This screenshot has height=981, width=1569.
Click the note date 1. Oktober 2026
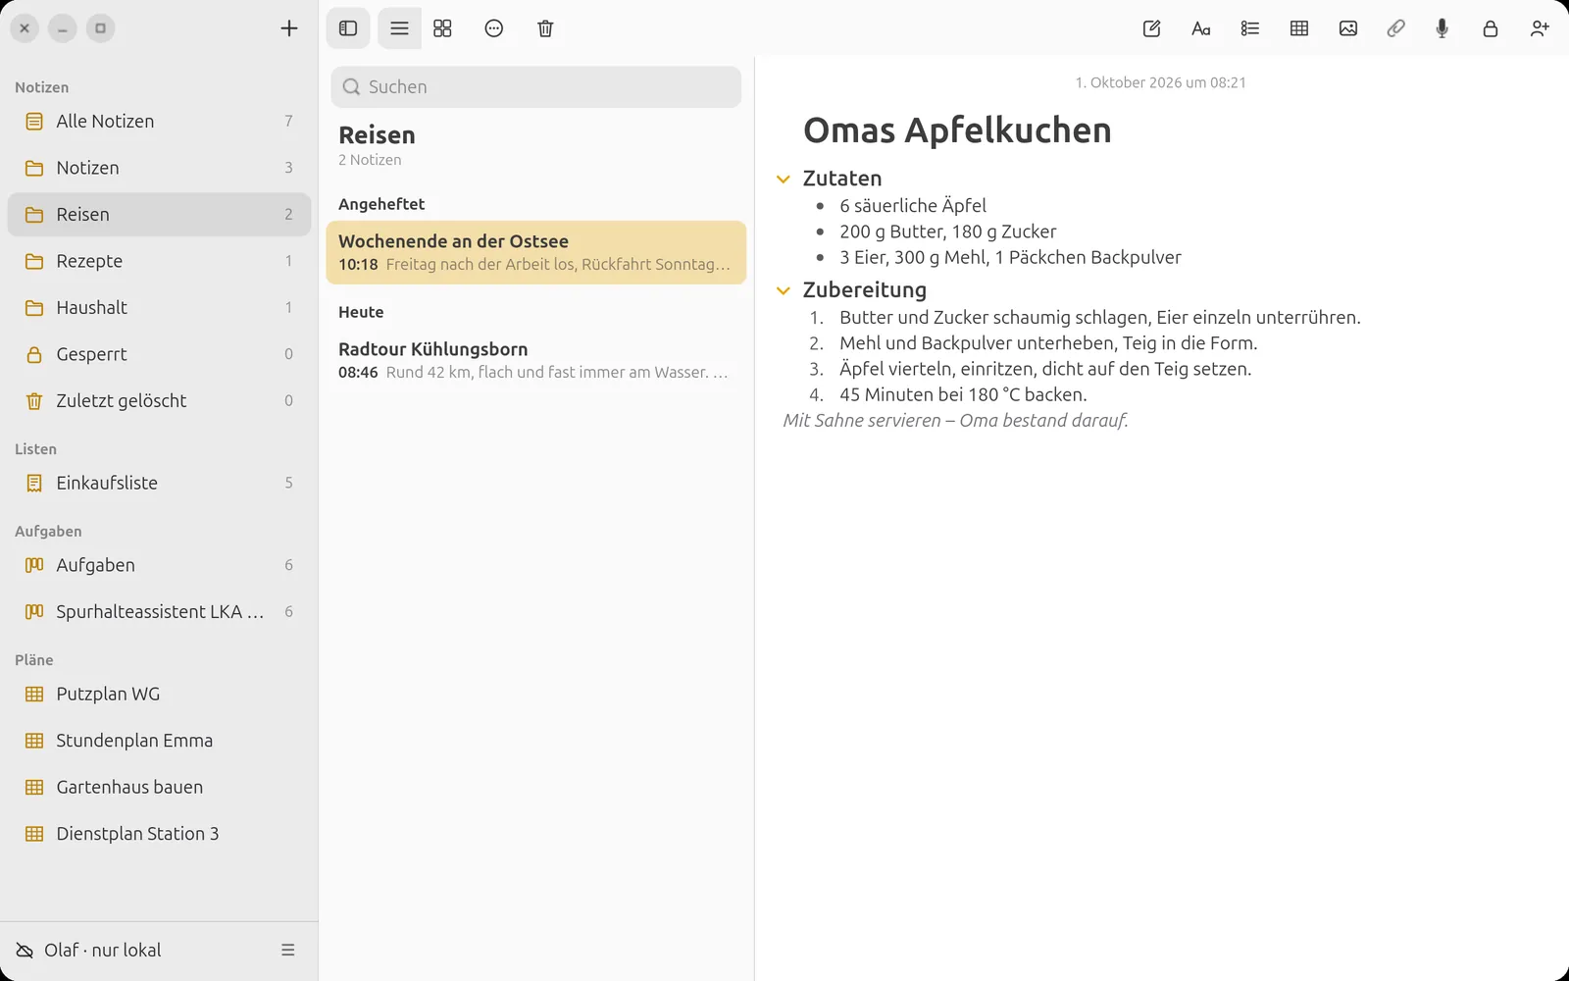coord(1160,82)
